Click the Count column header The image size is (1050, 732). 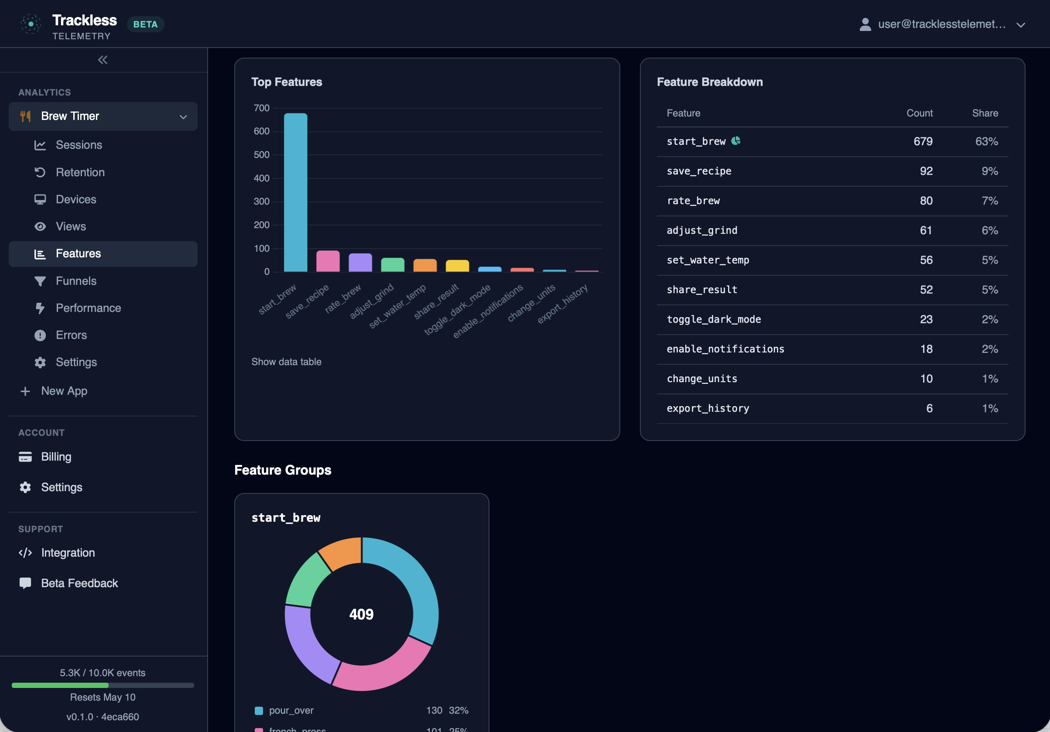919,113
